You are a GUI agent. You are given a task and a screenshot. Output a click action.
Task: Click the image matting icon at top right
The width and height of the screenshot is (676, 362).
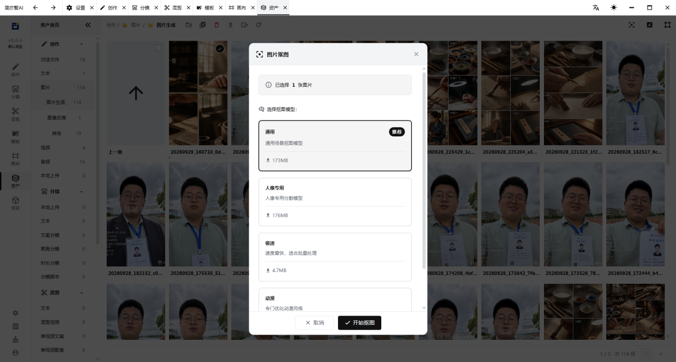[632, 25]
